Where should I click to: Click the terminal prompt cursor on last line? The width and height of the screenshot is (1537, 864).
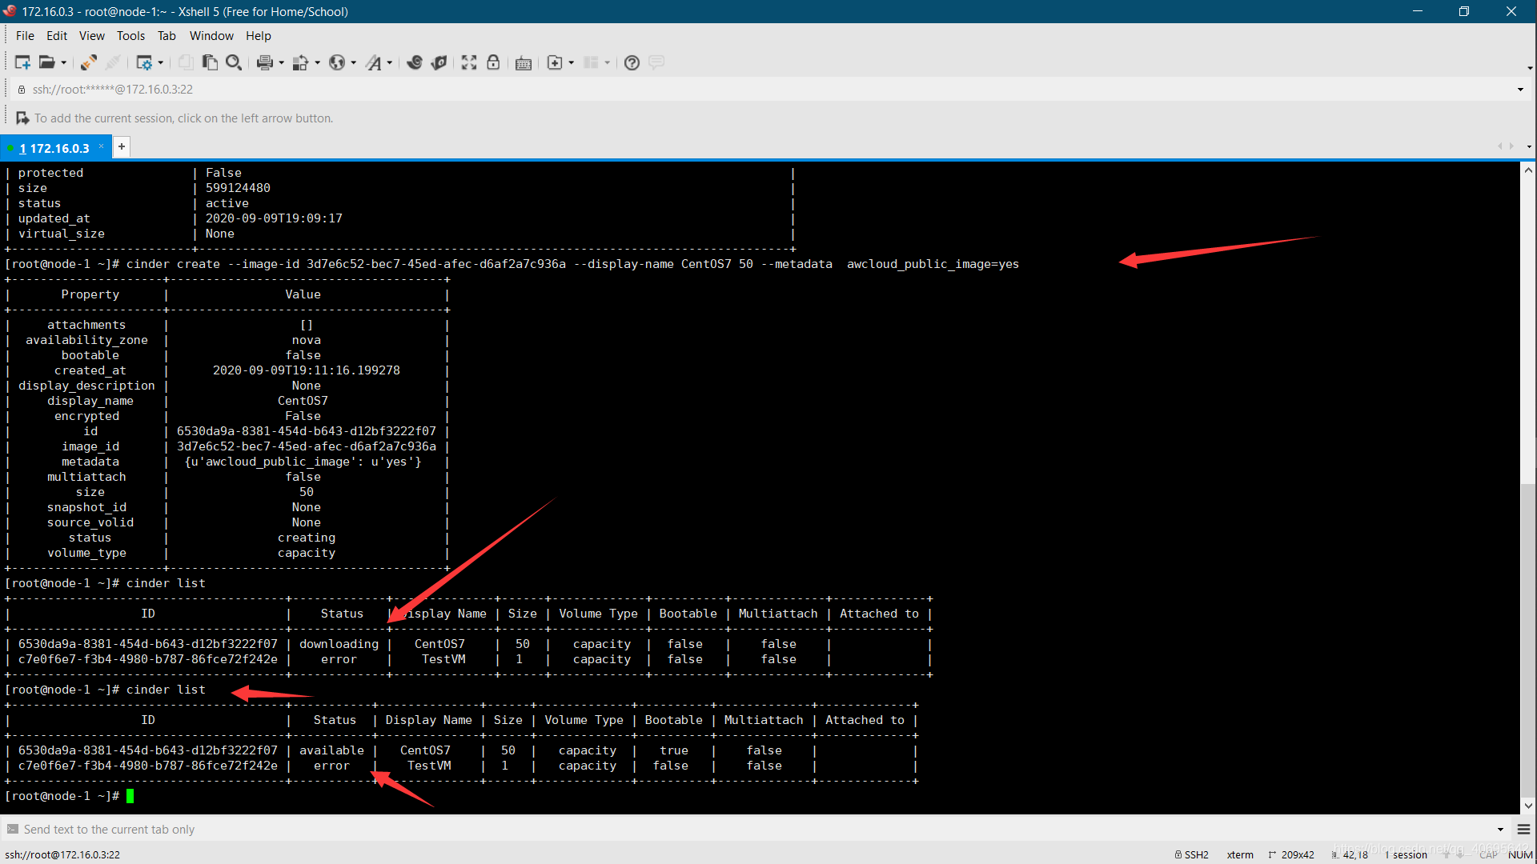[130, 796]
